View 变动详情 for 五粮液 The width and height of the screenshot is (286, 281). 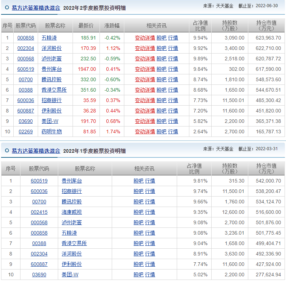[x=145, y=38]
